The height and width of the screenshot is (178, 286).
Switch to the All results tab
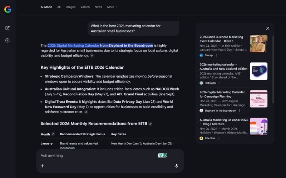point(59,7)
